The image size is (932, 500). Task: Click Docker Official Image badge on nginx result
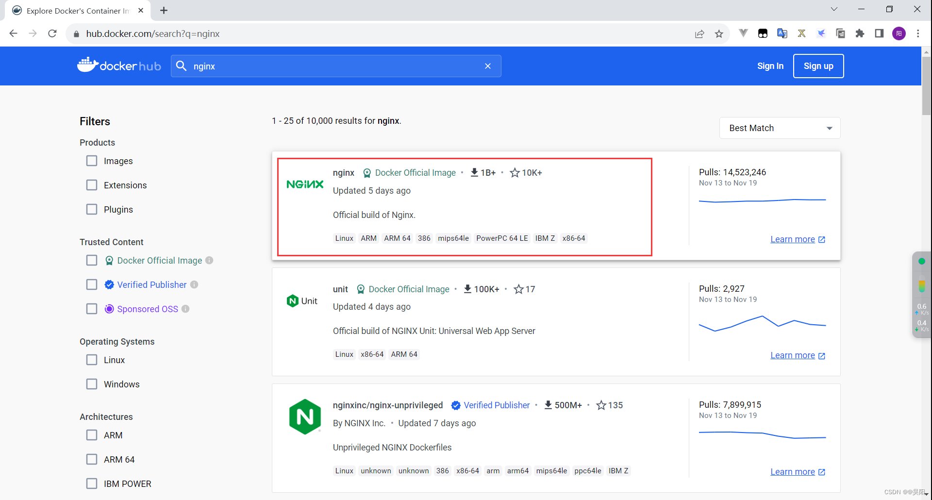pyautogui.click(x=410, y=173)
